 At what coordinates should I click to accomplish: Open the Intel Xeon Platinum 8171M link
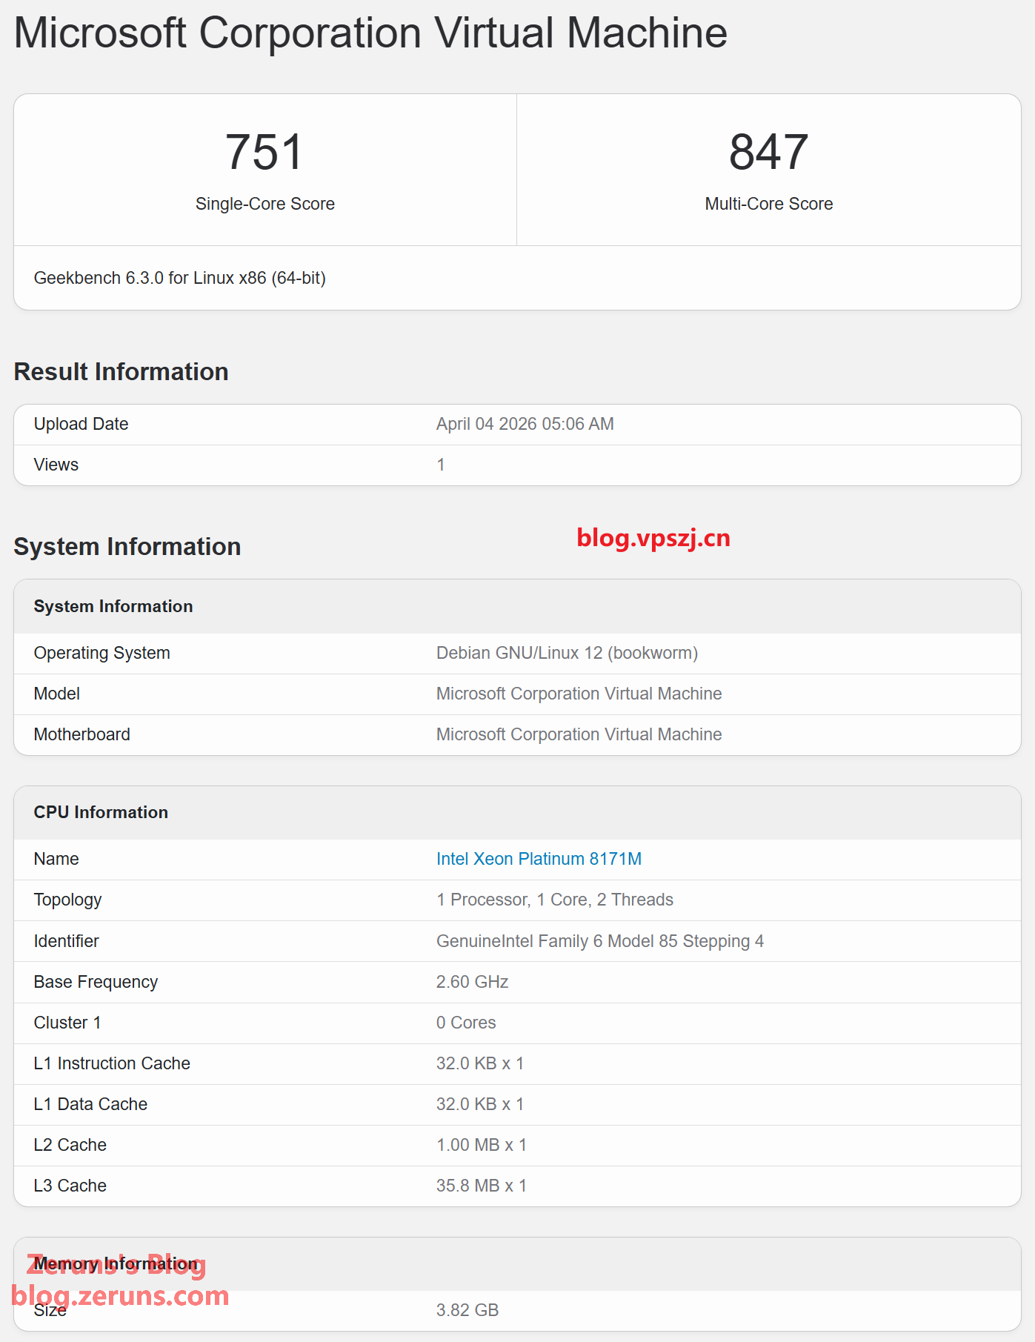[x=539, y=859]
